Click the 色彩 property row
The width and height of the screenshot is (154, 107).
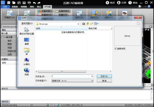click(x=10, y=41)
